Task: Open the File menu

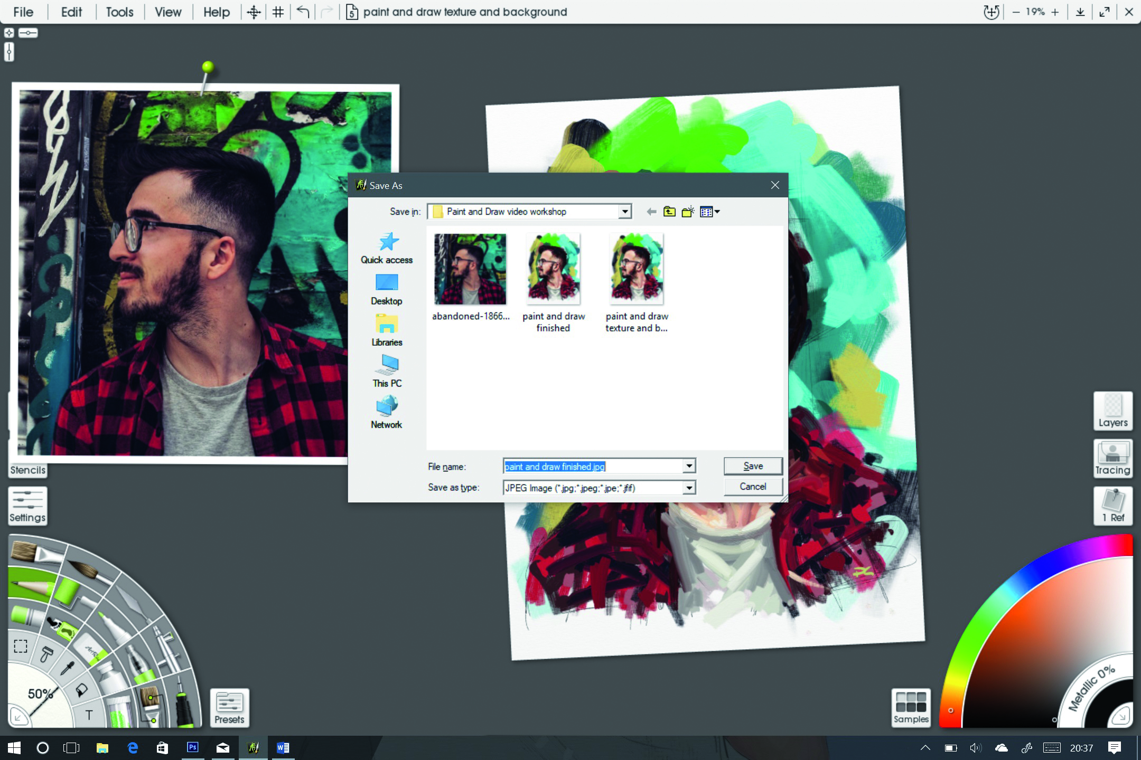Action: click(x=23, y=12)
